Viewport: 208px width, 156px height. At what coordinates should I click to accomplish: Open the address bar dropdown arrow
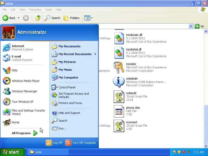[x=191, y=26]
